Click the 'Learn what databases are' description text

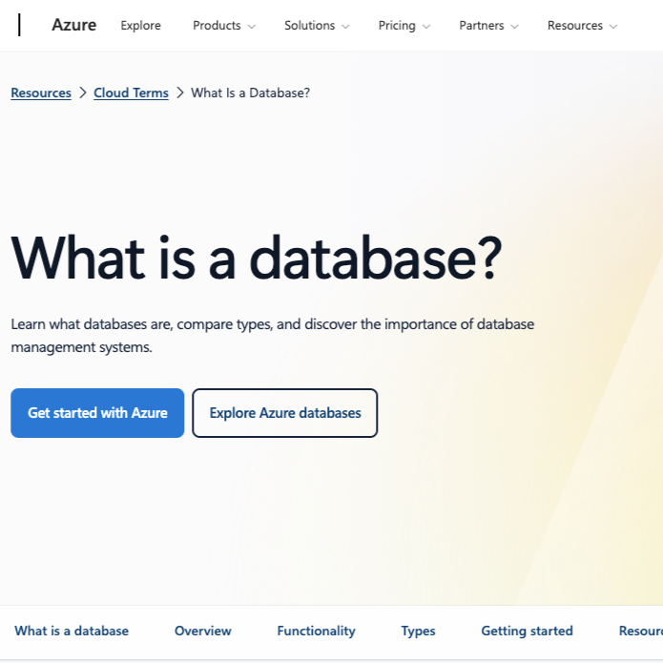click(272, 336)
